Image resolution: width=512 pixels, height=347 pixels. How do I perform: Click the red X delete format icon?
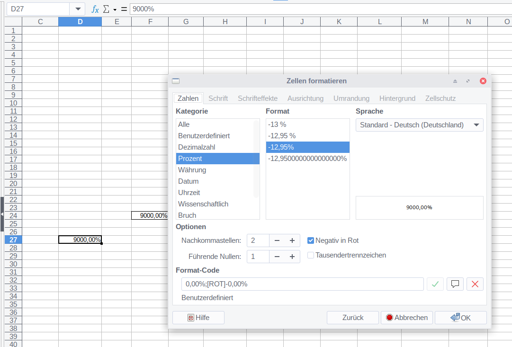pyautogui.click(x=475, y=284)
